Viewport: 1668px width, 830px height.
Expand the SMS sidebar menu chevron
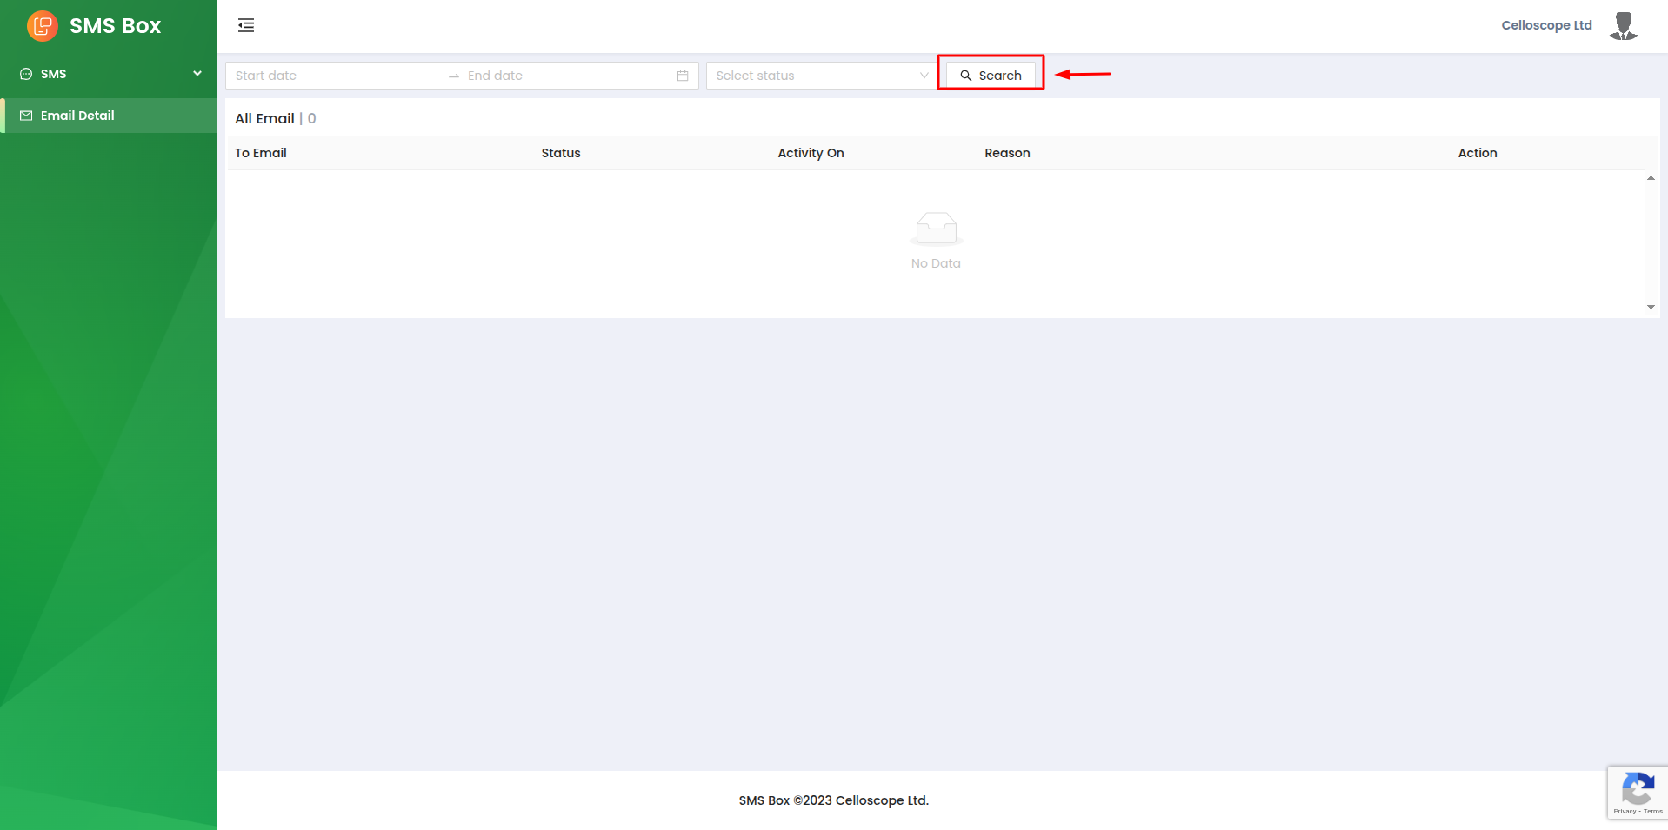tap(197, 74)
